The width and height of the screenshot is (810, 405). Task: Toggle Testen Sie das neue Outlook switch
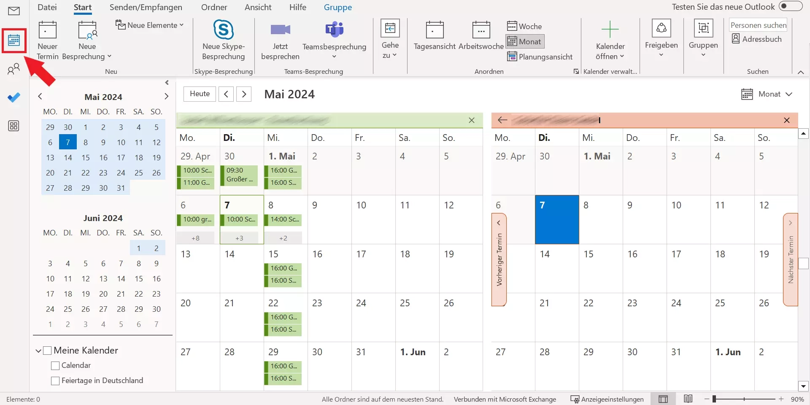click(x=791, y=6)
